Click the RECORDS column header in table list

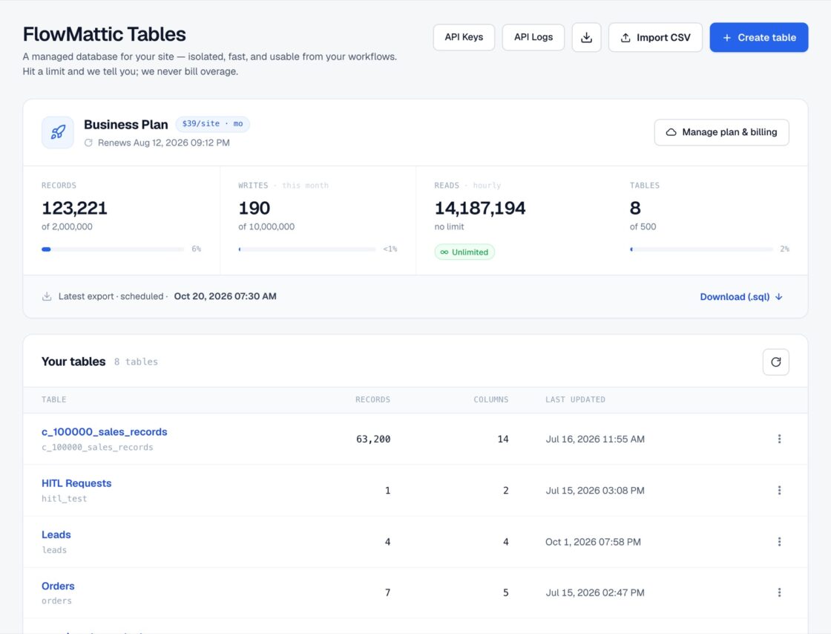372,399
